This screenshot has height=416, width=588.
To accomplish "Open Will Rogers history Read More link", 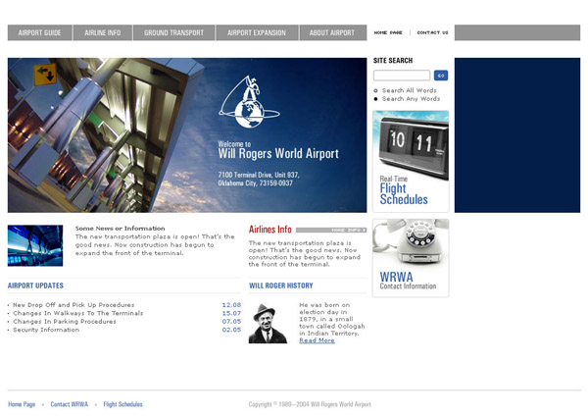I will [x=317, y=340].
